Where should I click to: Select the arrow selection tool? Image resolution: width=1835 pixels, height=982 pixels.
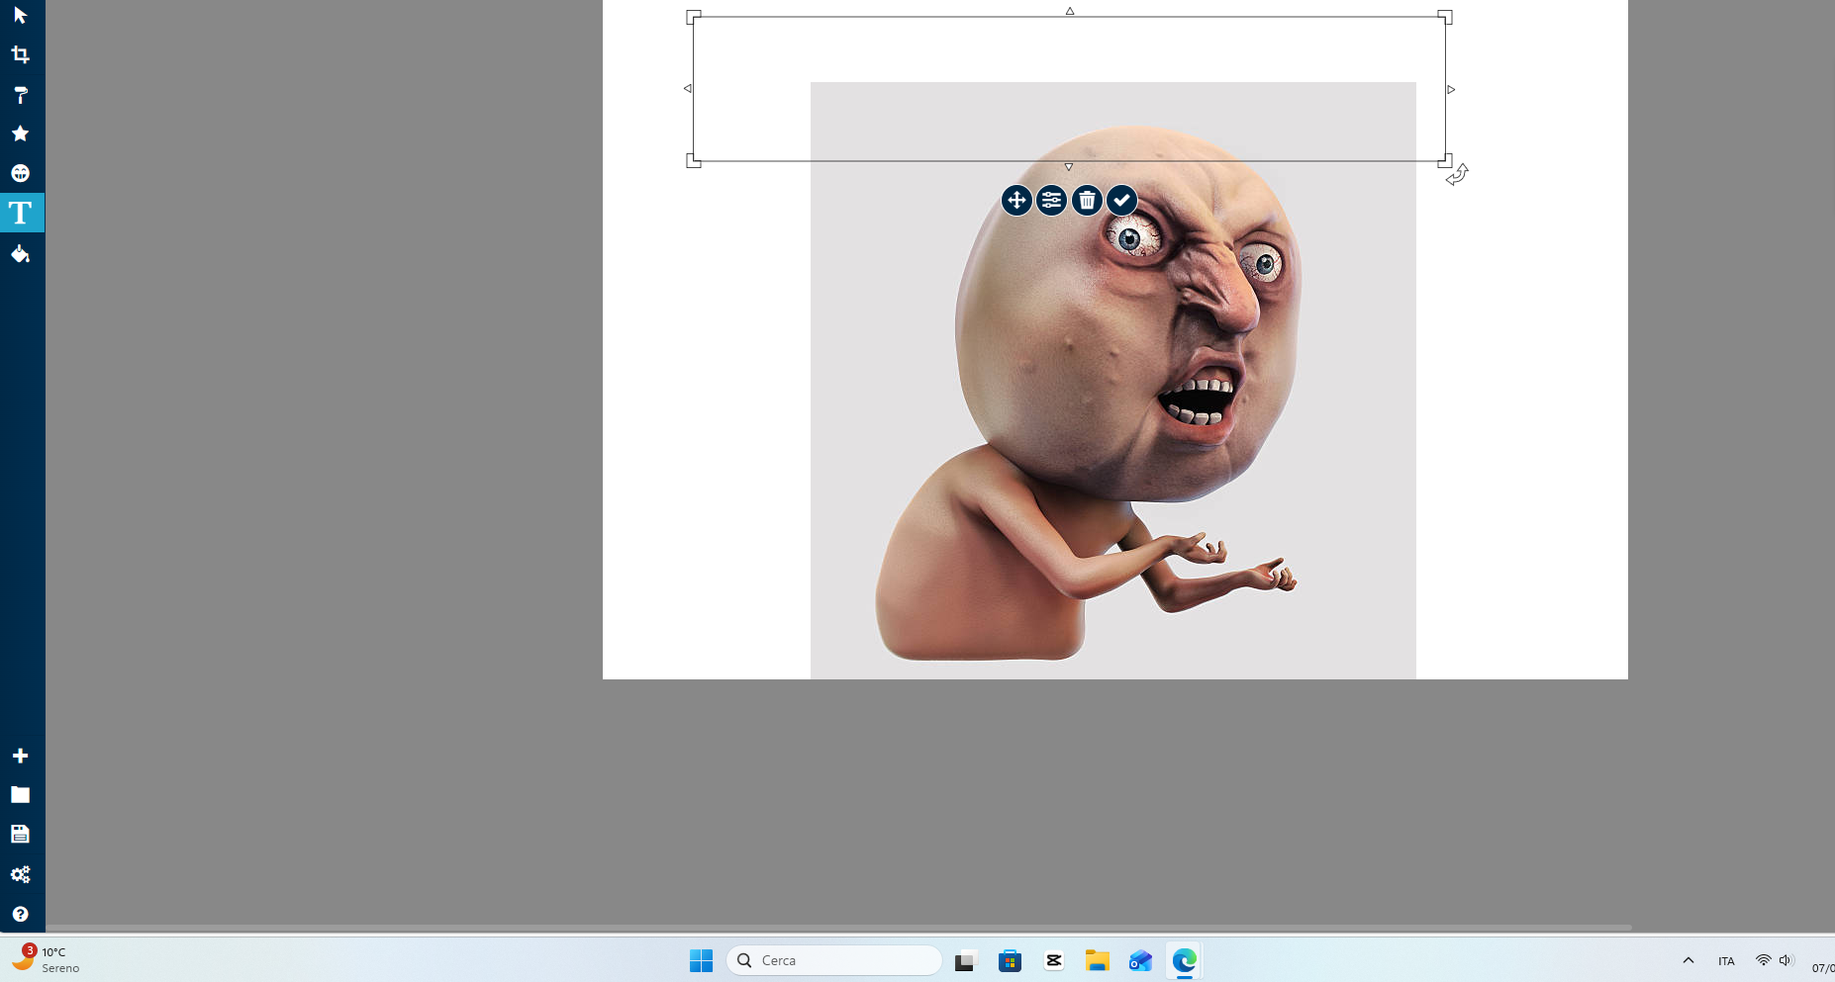pyautogui.click(x=21, y=15)
